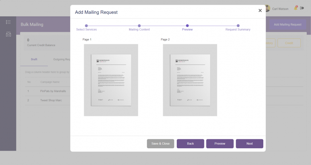Open the Page 1 letter thumbnail
Viewport: 311px width, 165px height.
(111, 80)
